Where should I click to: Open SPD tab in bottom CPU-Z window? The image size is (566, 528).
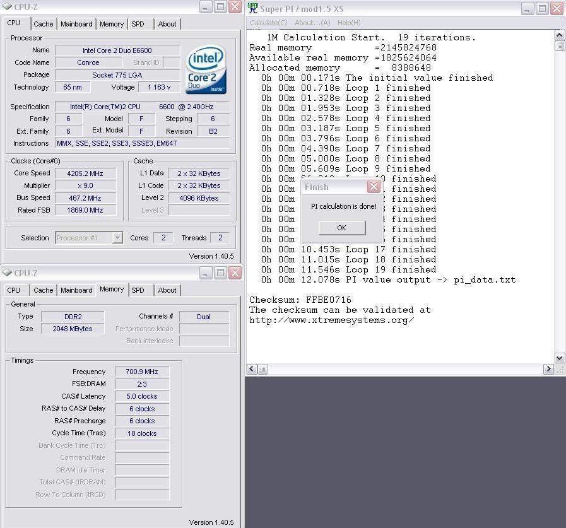(138, 290)
